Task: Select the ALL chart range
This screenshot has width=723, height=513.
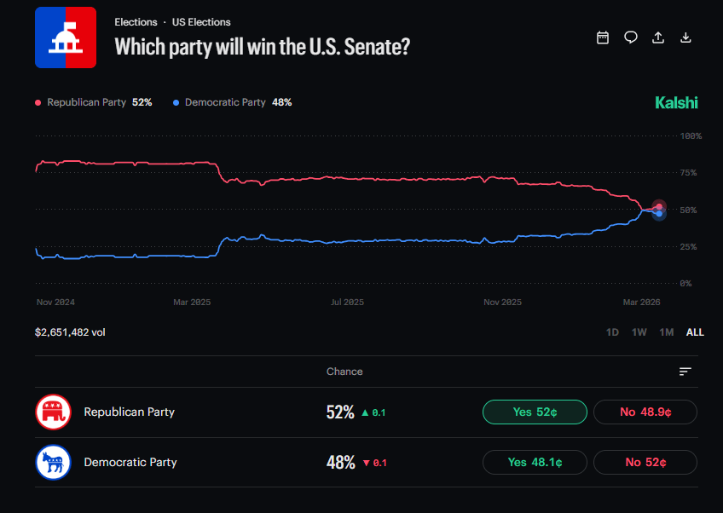Action: click(695, 332)
